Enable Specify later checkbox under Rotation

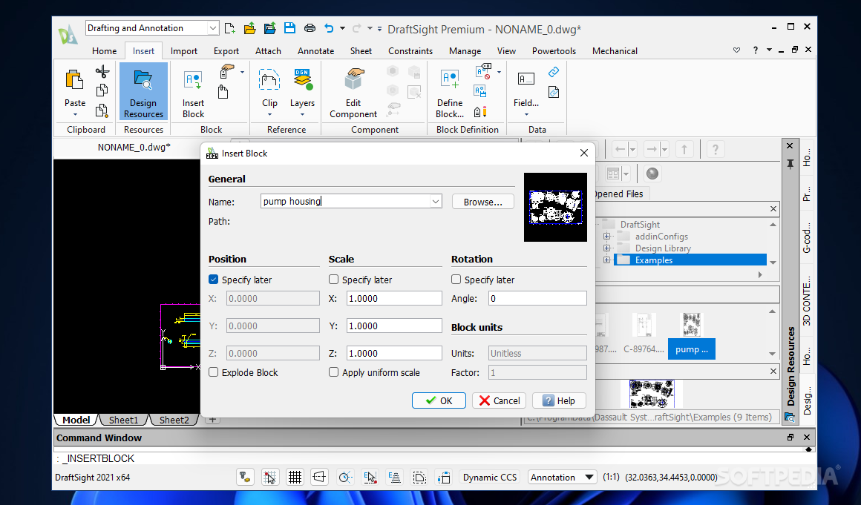(456, 280)
